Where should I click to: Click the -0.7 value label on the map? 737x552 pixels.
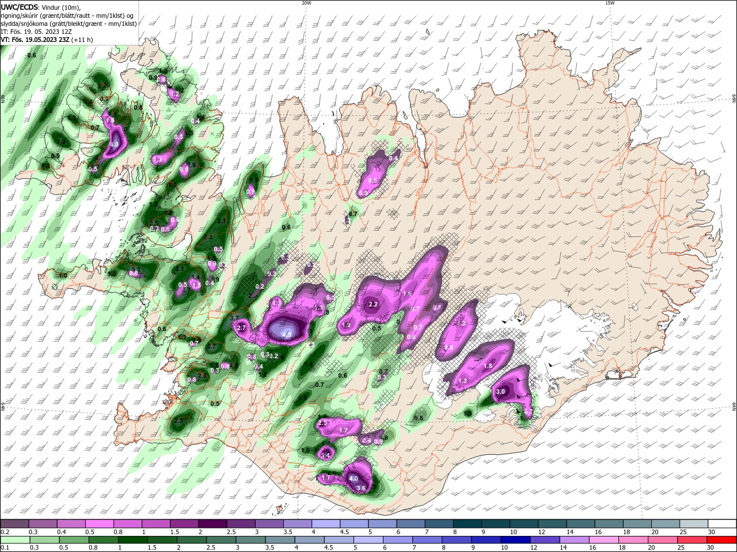(319, 385)
